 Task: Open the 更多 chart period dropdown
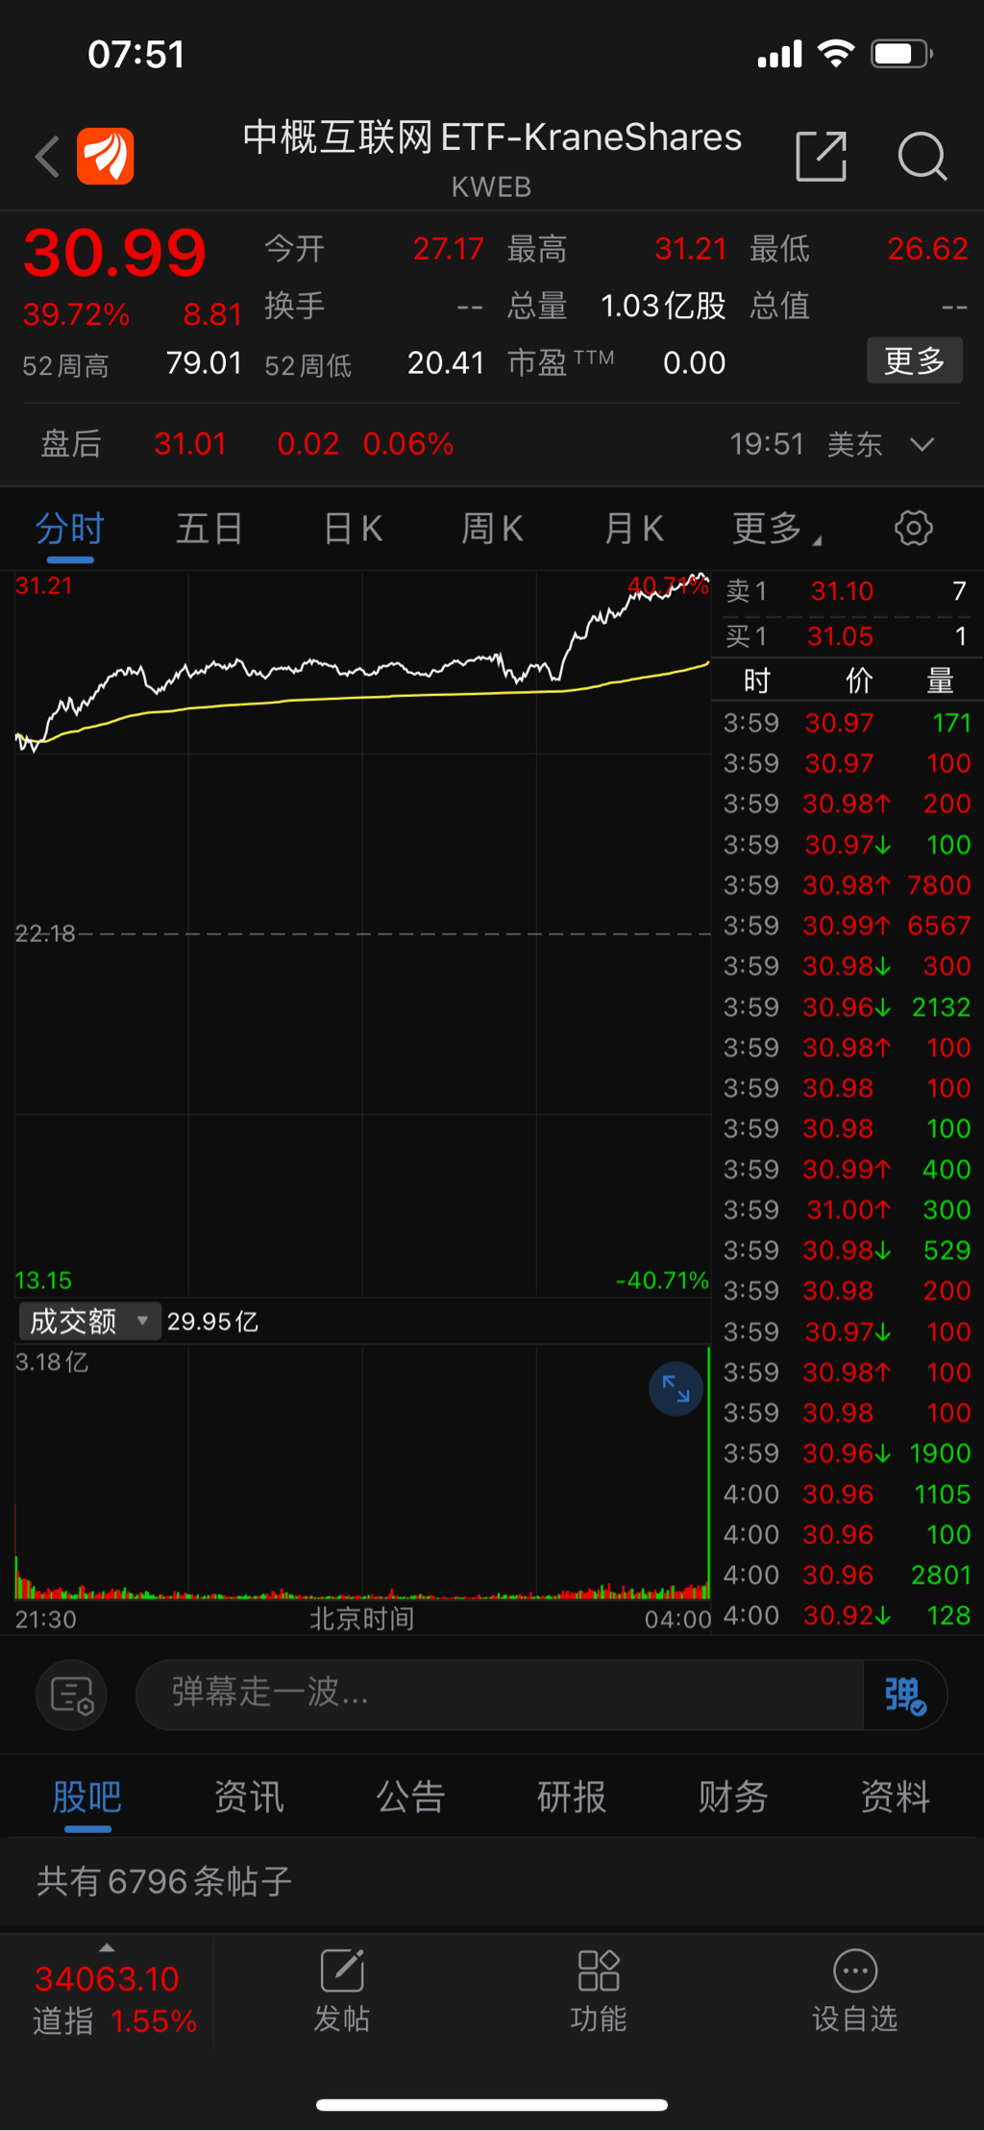point(776,528)
